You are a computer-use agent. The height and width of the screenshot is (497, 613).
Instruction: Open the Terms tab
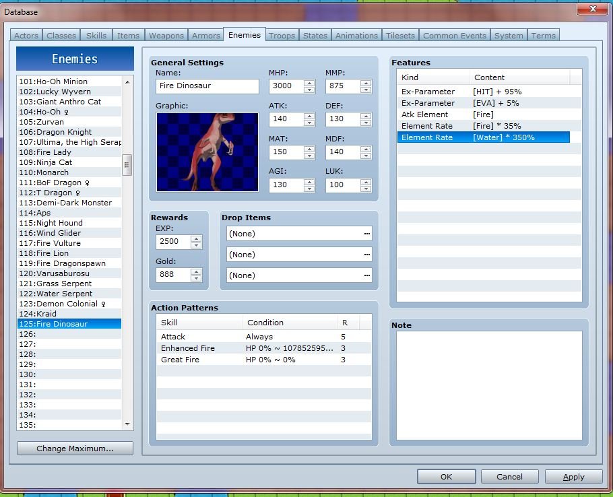(544, 36)
